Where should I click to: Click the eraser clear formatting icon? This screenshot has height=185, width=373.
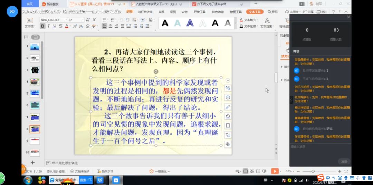(x=87, y=26)
